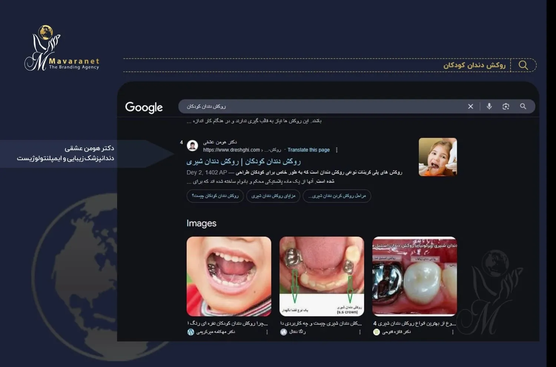Open three-dot menu under third image result

(453, 332)
